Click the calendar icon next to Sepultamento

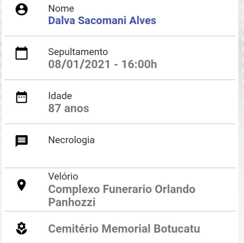(21, 53)
